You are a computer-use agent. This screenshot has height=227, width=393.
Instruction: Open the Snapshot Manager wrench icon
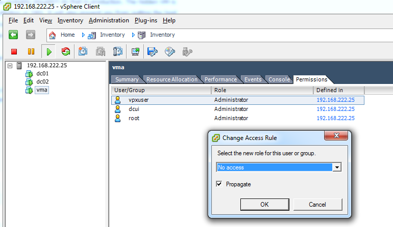click(x=117, y=51)
